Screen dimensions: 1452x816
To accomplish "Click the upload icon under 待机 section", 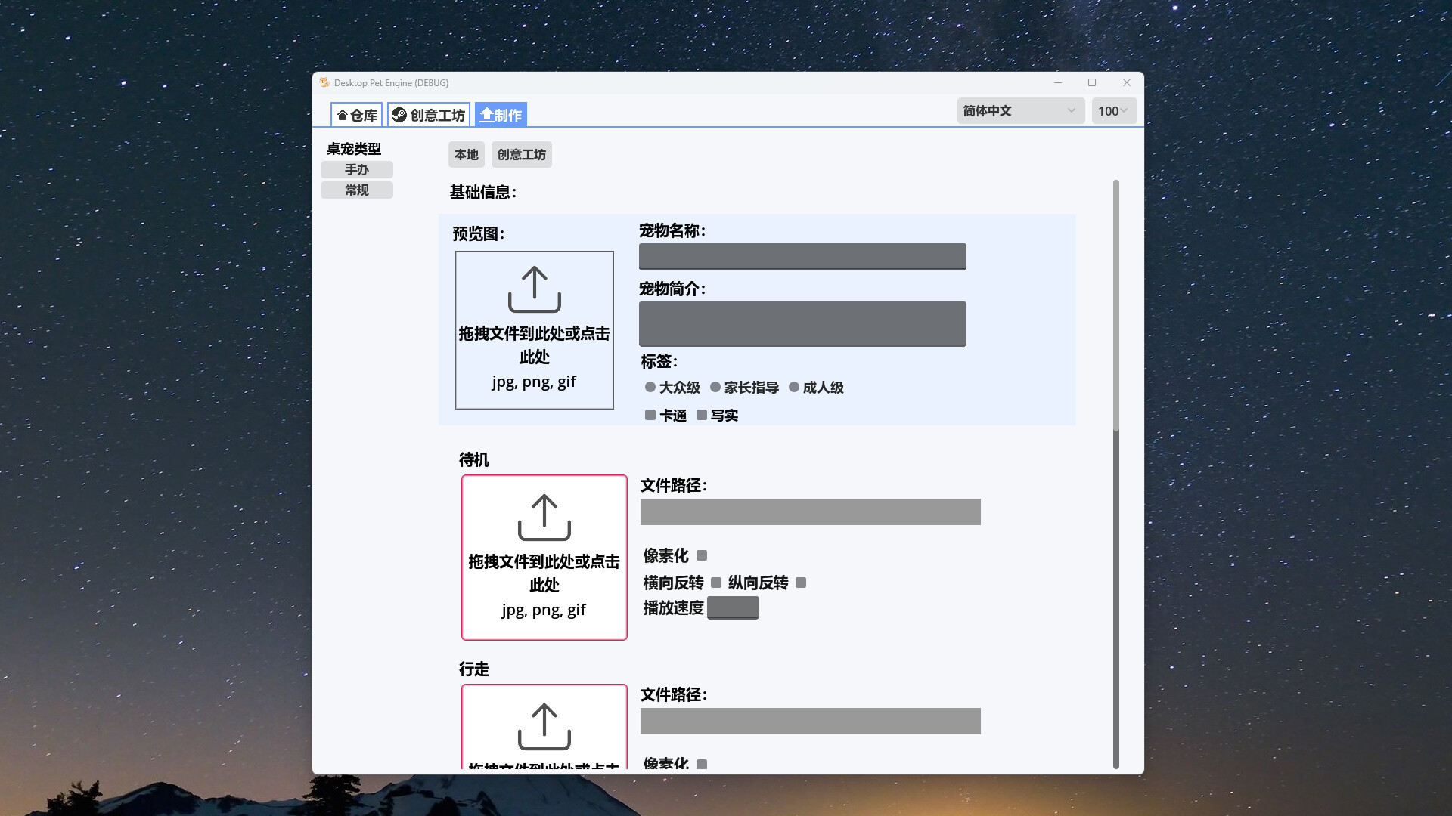I will [x=544, y=518].
